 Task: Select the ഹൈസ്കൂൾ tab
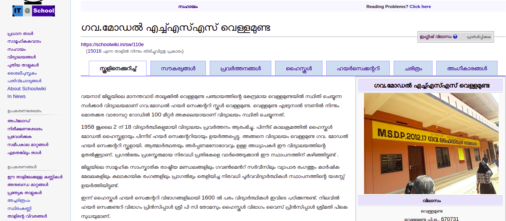pos(298,68)
